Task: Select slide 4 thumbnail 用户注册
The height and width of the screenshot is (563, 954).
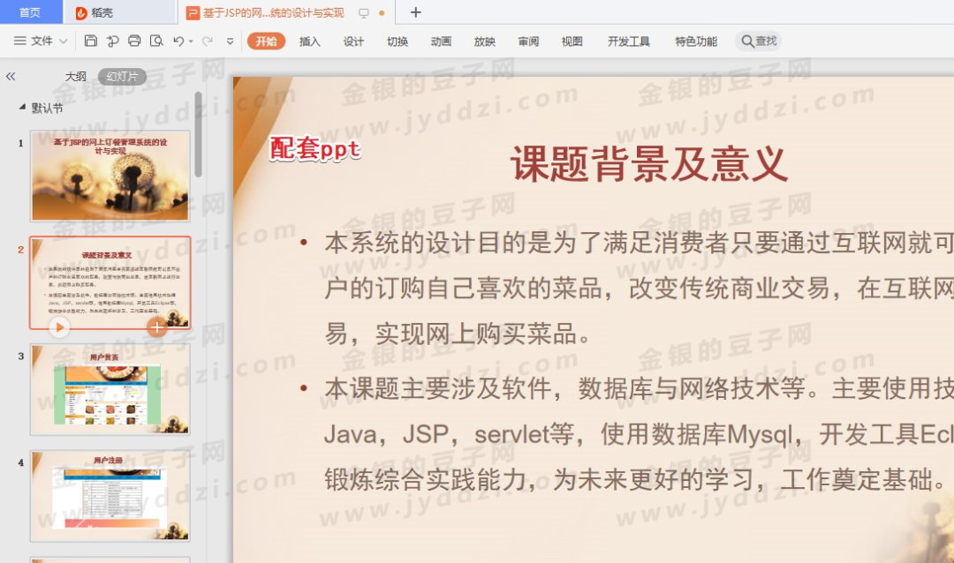Action: (110, 496)
